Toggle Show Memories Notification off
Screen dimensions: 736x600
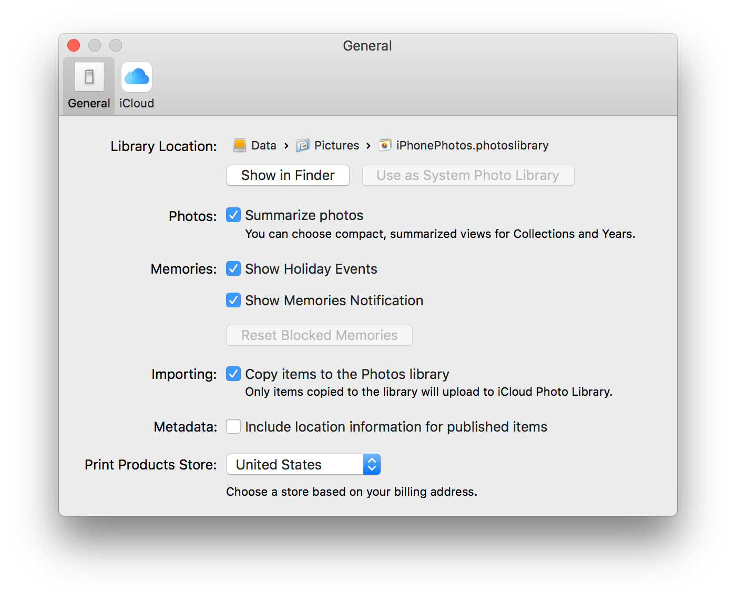click(x=233, y=300)
